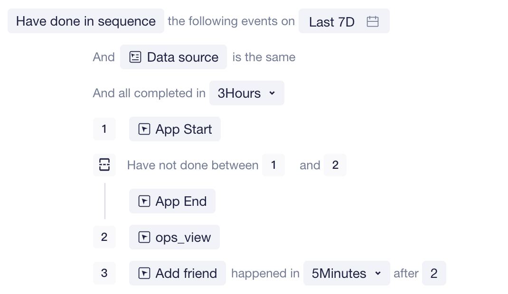Click the Add friend event chip
The image size is (508, 294).
pos(178,273)
